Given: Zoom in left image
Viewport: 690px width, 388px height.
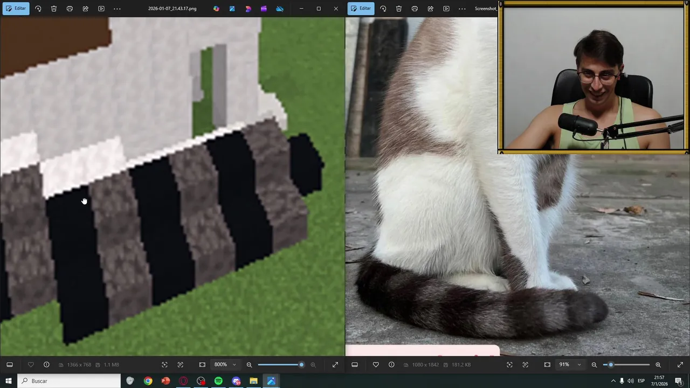Looking at the screenshot, I should [313, 365].
